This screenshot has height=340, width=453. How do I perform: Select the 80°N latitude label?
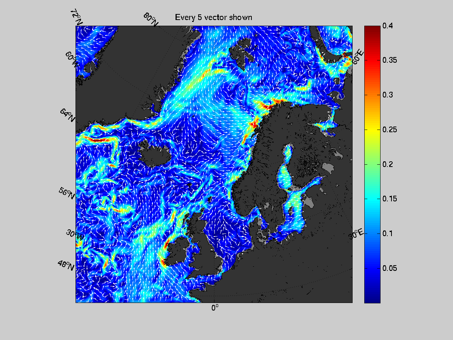(151, 19)
